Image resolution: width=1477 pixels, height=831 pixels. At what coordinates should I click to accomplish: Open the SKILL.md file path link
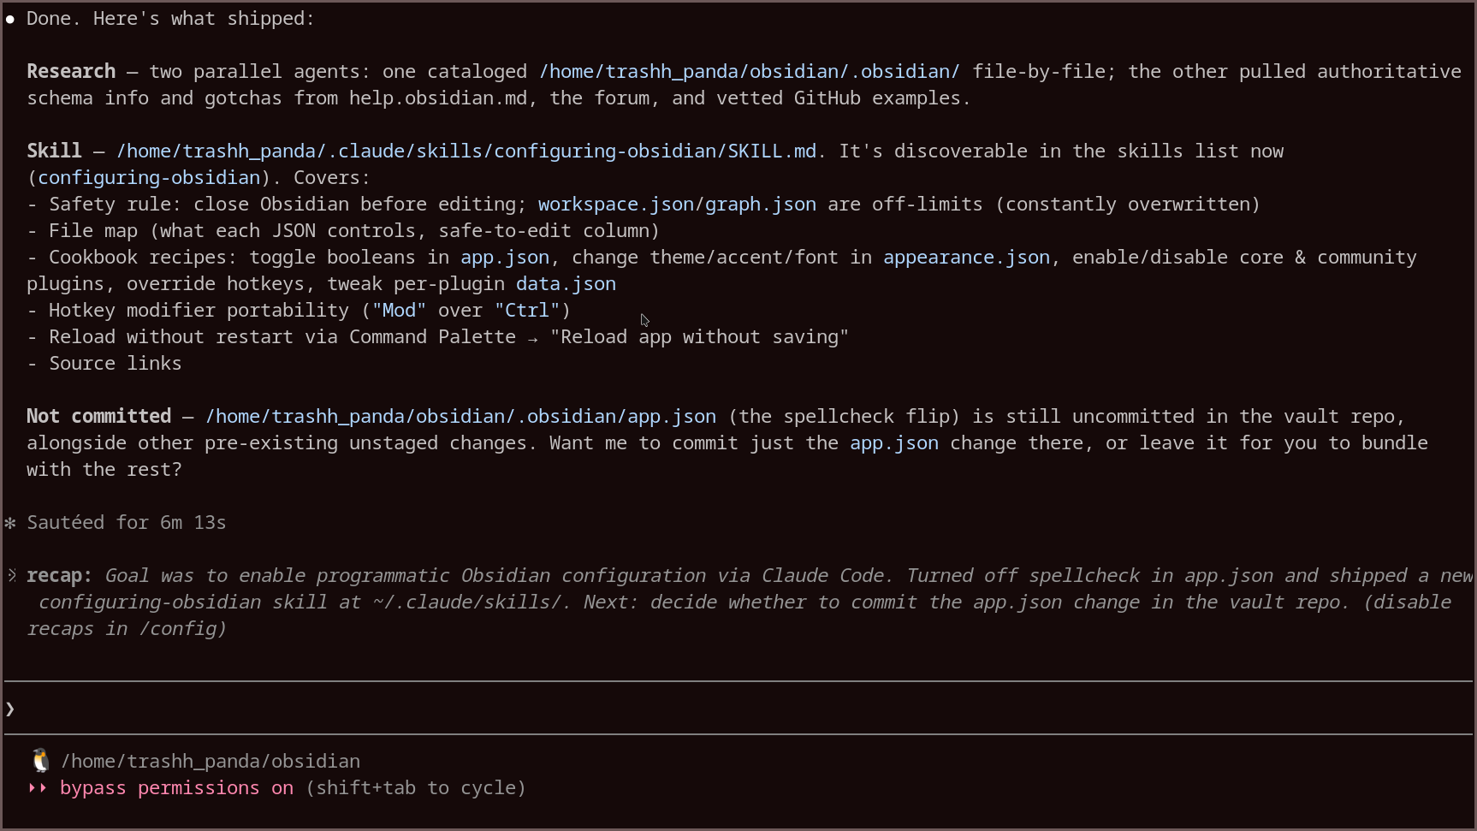(466, 151)
